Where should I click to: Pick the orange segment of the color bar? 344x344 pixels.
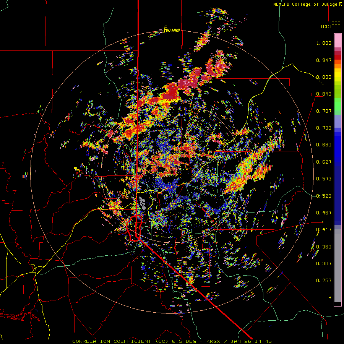tap(338, 64)
